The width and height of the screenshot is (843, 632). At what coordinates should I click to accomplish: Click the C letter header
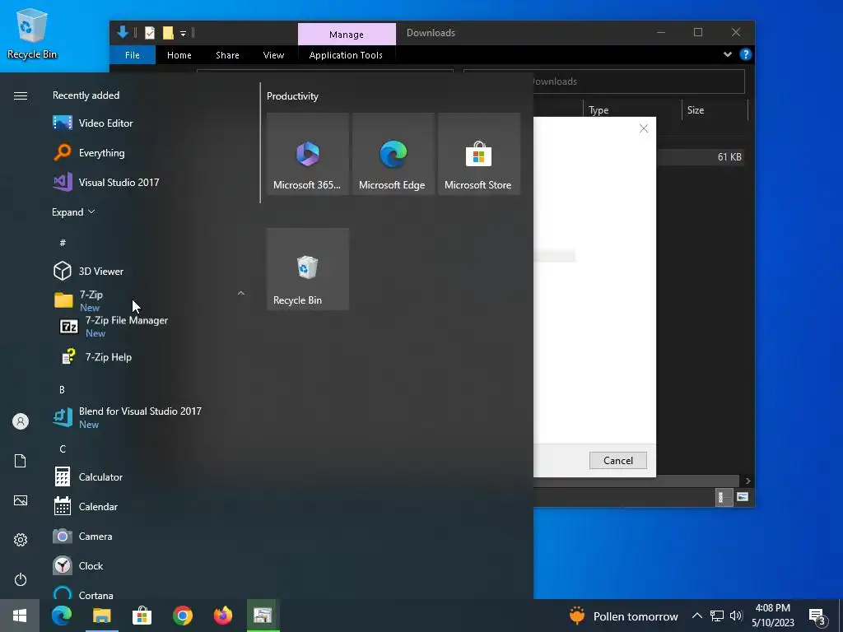[x=63, y=448]
